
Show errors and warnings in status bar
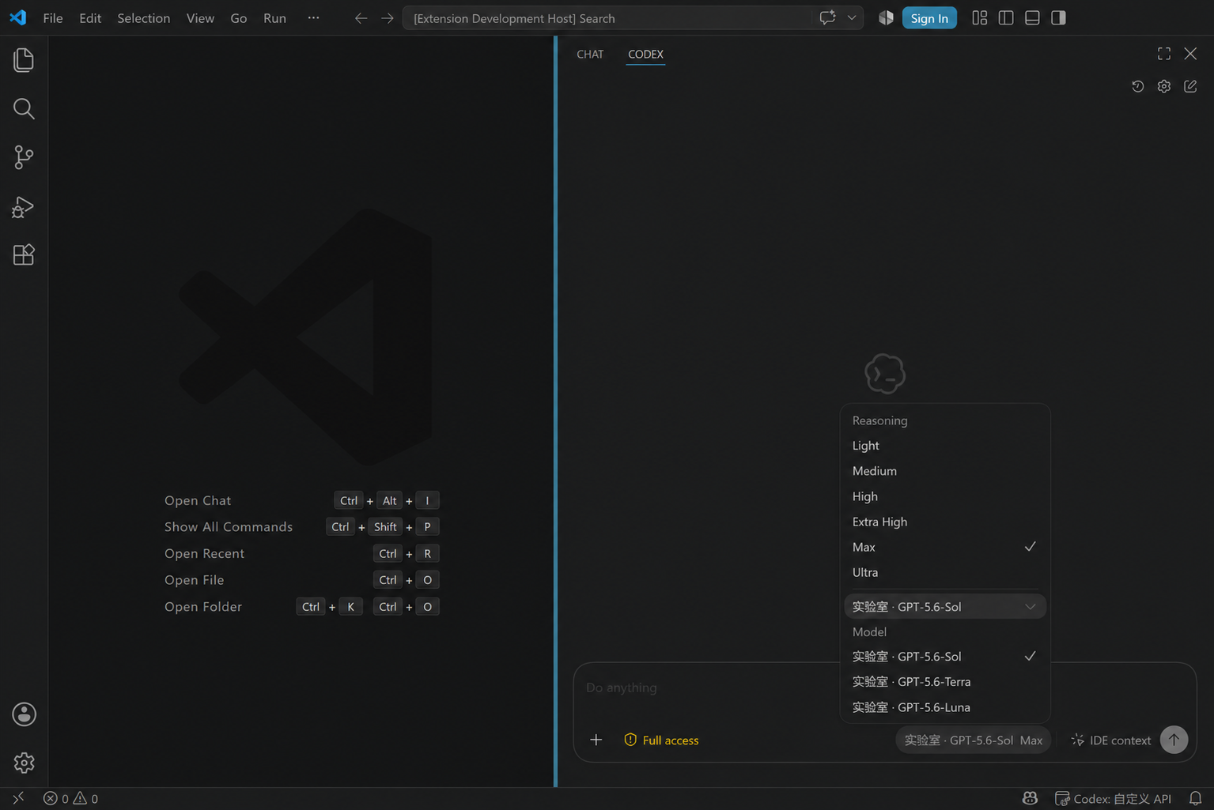[x=70, y=798]
